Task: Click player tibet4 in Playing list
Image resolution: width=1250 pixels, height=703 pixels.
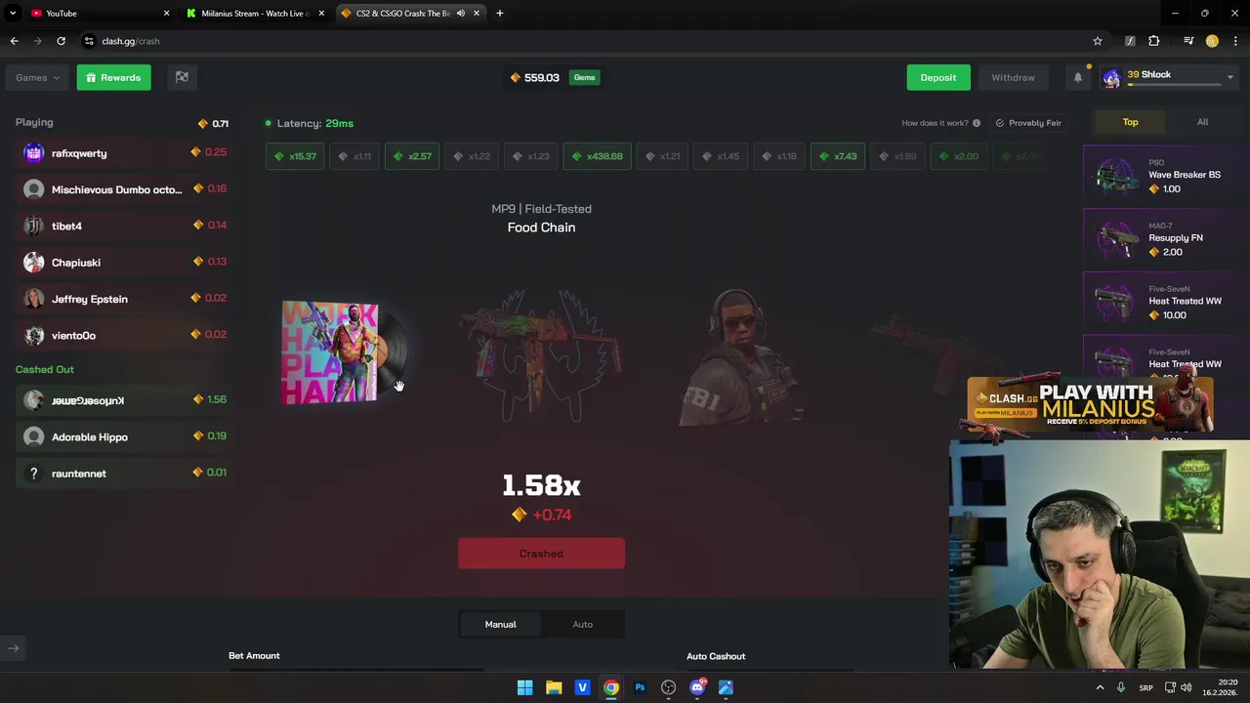Action: point(123,226)
